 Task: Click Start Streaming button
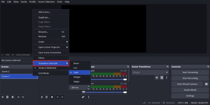pos(190,72)
